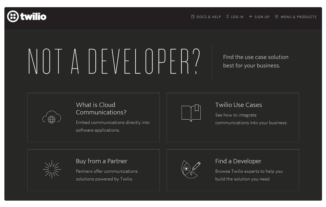The height and width of the screenshot is (207, 326).
Task: Click the hamburger icon for Menu & Products
Action: click(276, 17)
